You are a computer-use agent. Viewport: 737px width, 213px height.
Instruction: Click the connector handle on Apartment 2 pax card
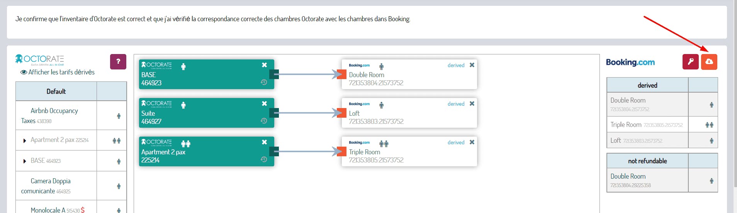(274, 151)
